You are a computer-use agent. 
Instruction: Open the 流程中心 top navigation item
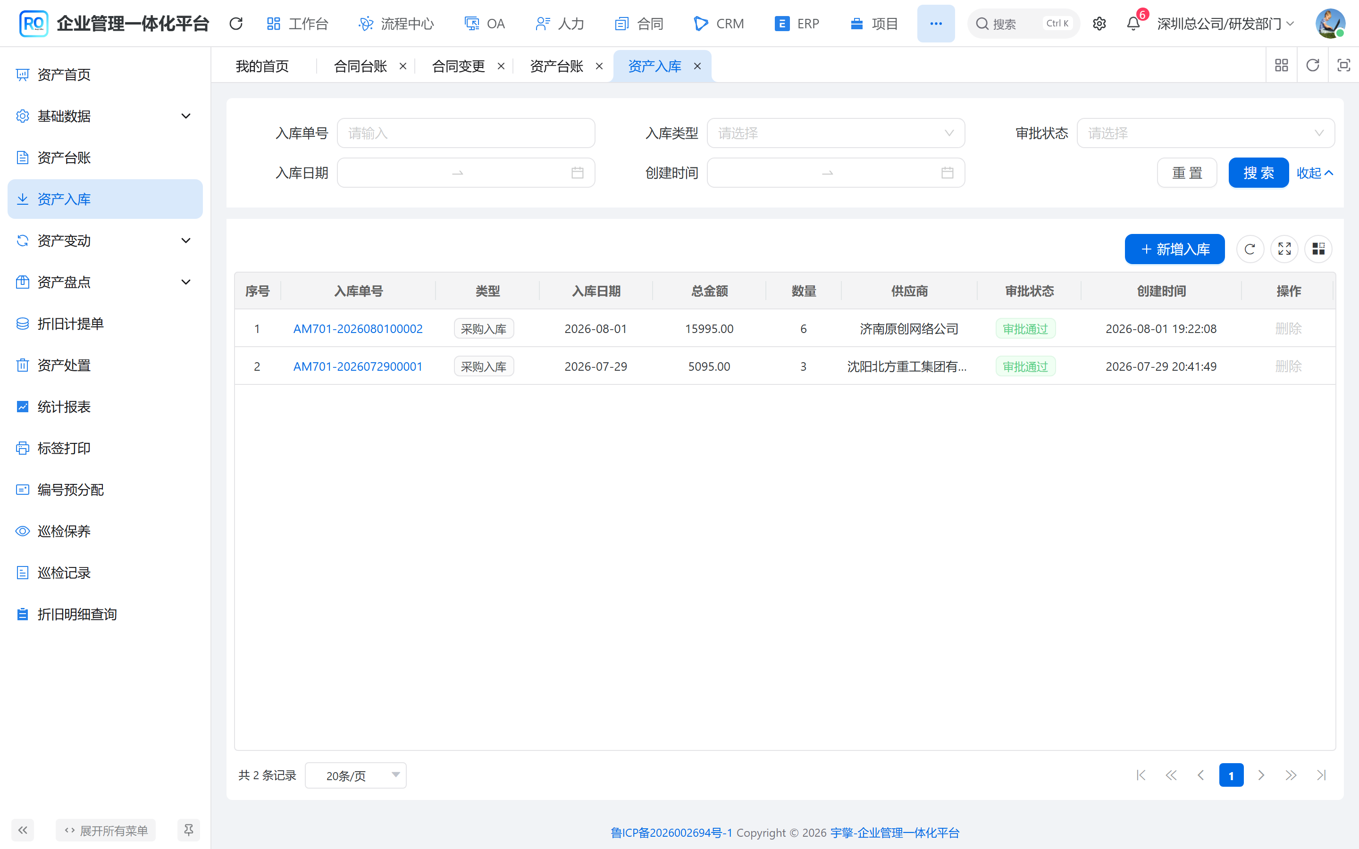[x=396, y=24]
